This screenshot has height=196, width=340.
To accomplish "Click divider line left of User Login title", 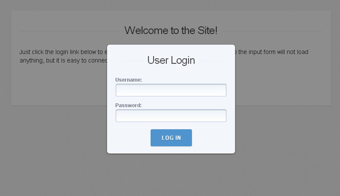I will (x=129, y=60).
